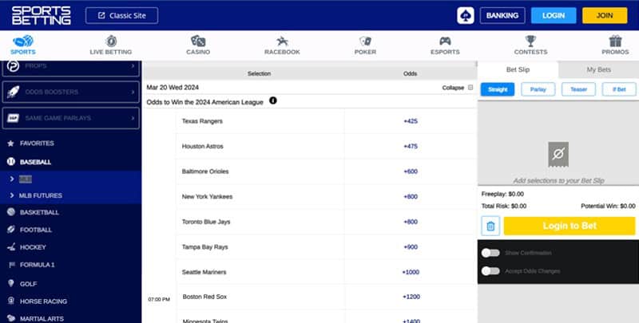
Task: Expand the Same Game Parlays chevron
Action: (x=133, y=118)
